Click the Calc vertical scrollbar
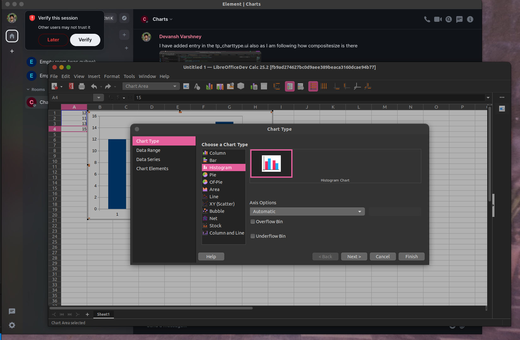The image size is (520, 340). click(490, 155)
